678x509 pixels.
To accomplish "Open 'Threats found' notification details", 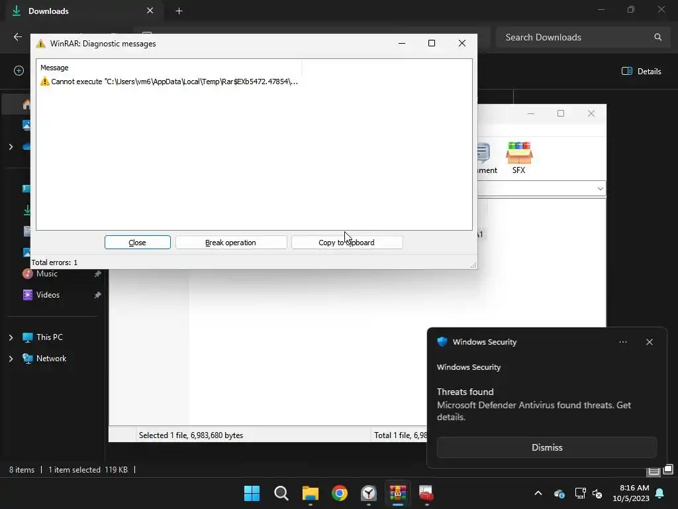I will 534,404.
